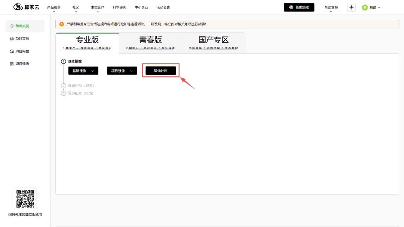The height and width of the screenshot is (227, 404).
Task: Click the step 1 circle marker
Action: [x=63, y=61]
